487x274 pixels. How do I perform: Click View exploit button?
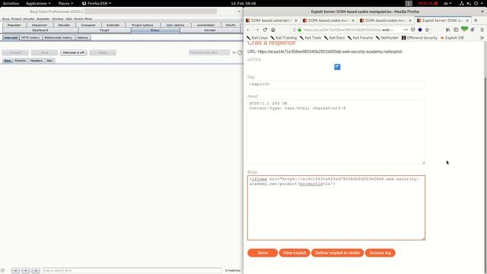pyautogui.click(x=294, y=253)
